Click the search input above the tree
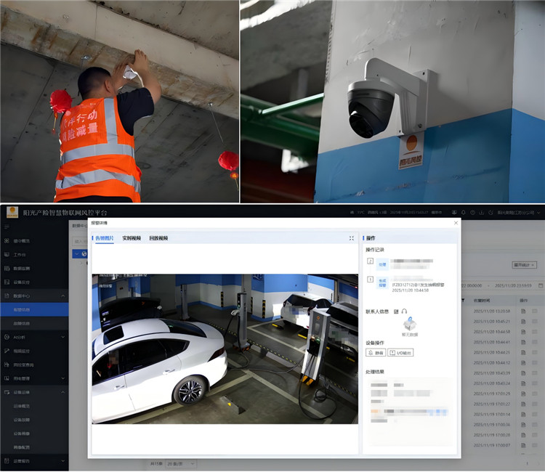The image size is (545, 472). click(80, 241)
